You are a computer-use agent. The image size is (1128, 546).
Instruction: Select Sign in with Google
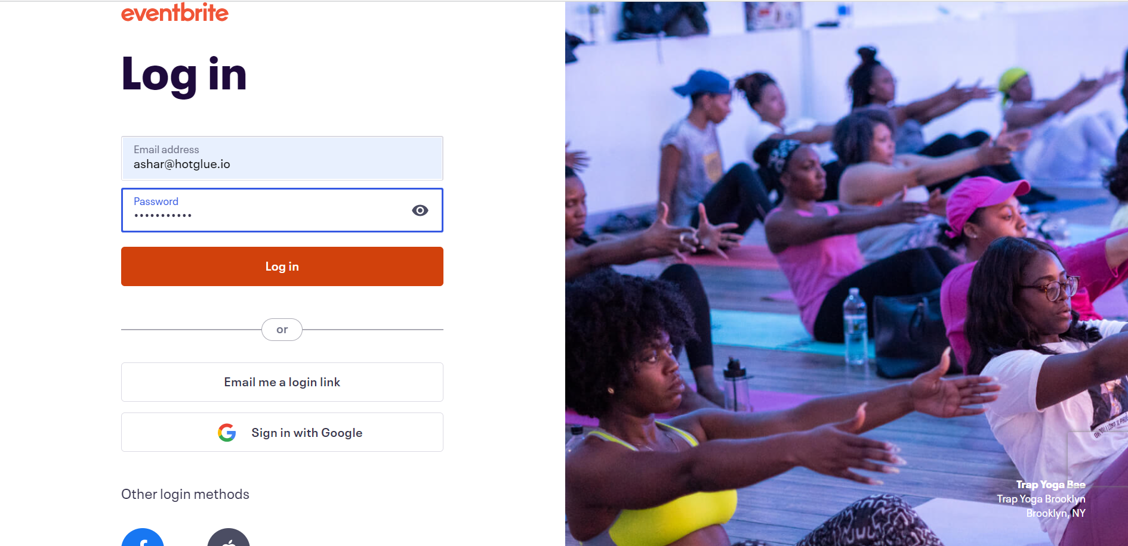click(282, 432)
